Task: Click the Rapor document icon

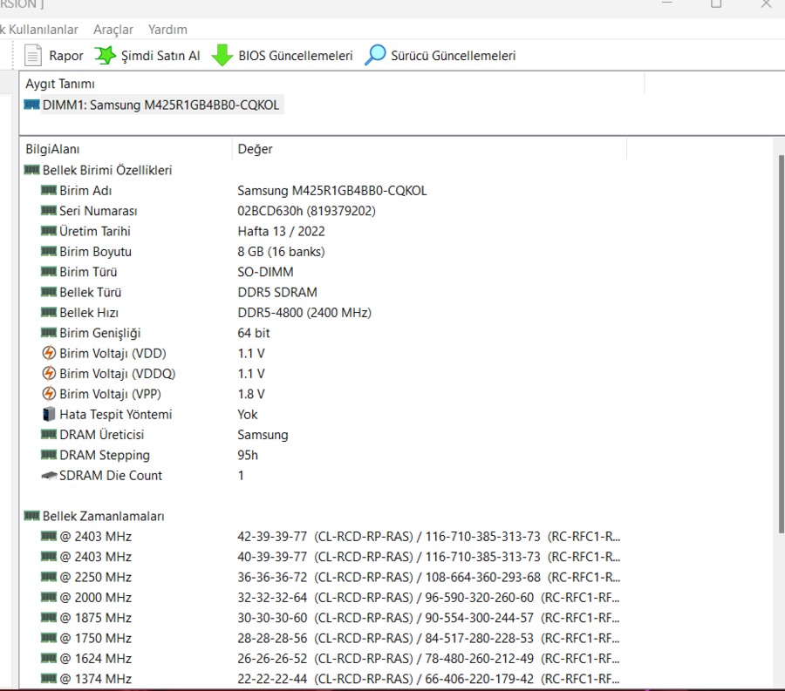Action: click(33, 56)
